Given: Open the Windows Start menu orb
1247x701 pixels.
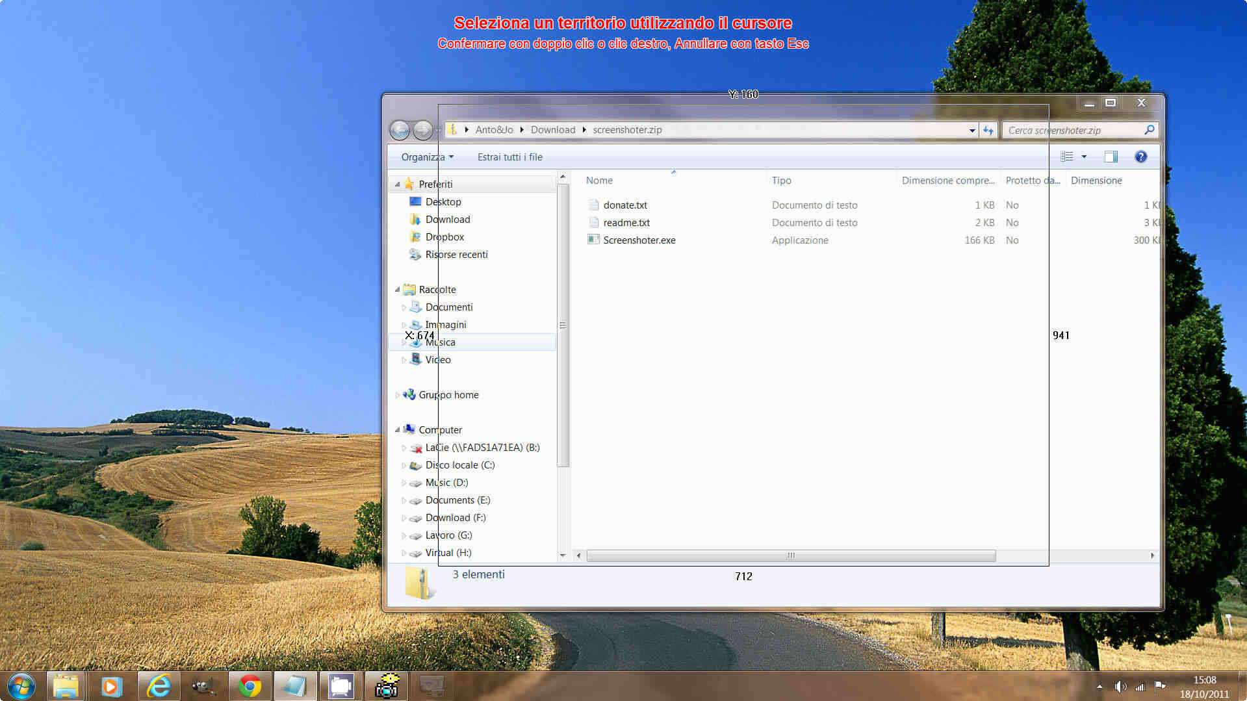Looking at the screenshot, I should click(21, 686).
